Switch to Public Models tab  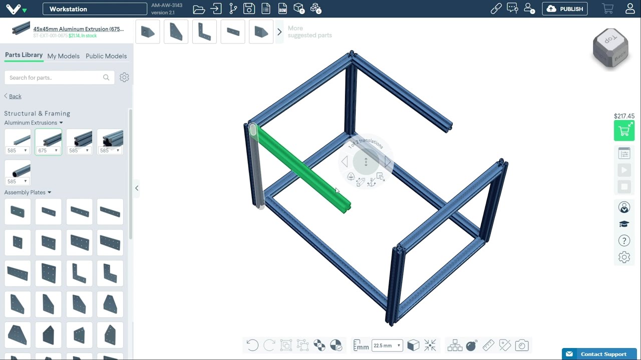[x=106, y=56]
